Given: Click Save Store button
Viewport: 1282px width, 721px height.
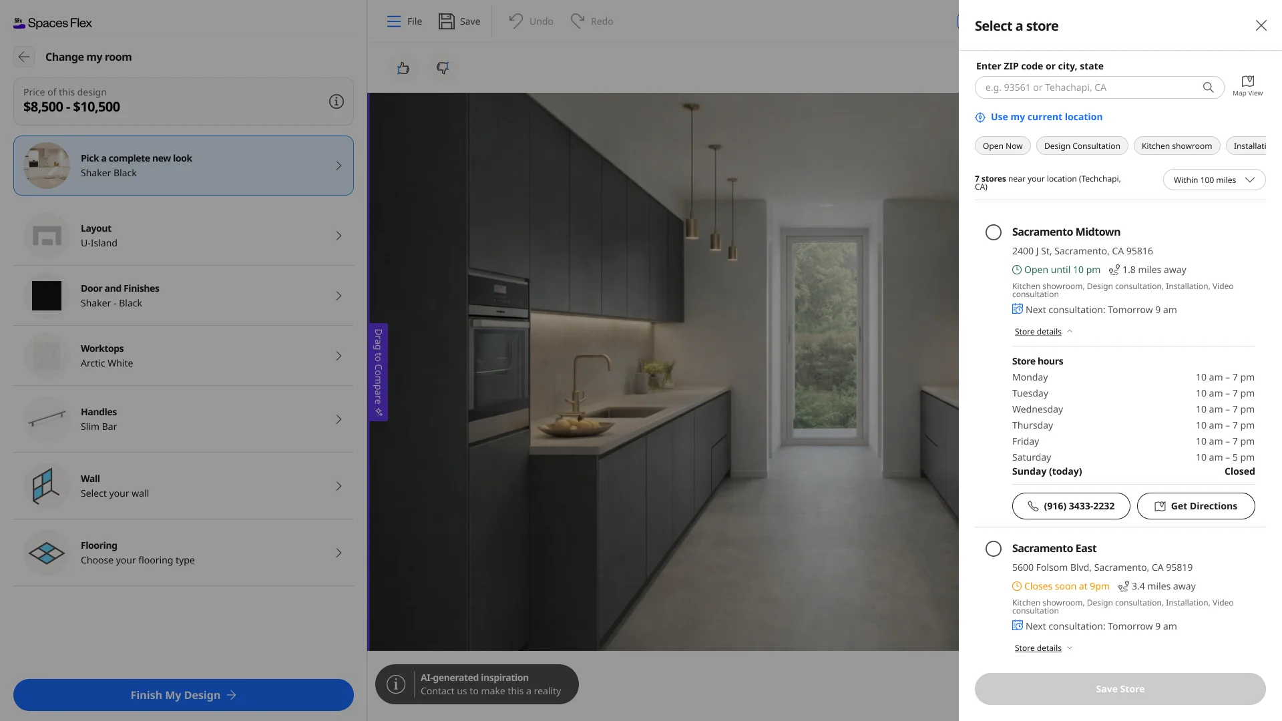Looking at the screenshot, I should coord(1120,689).
